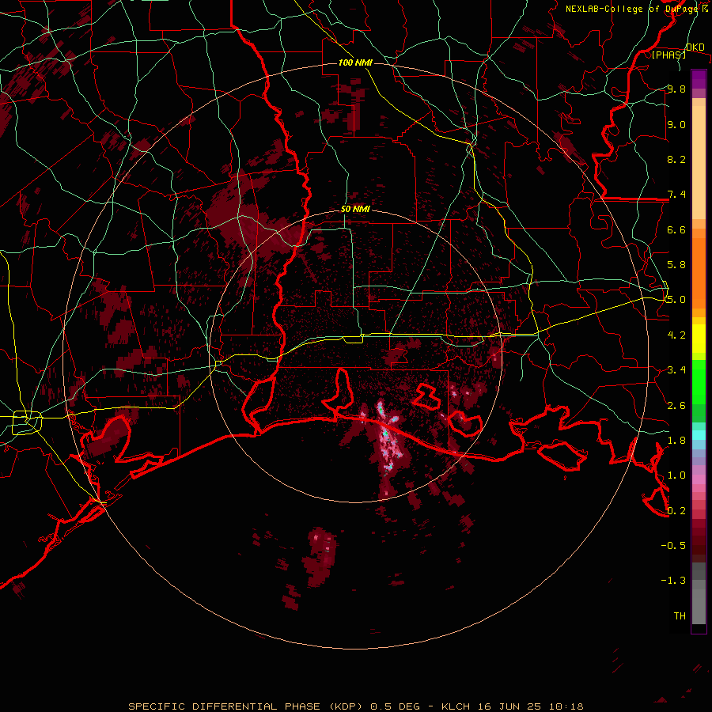Click the DKD unit label
This screenshot has width=712, height=712.
pos(695,47)
